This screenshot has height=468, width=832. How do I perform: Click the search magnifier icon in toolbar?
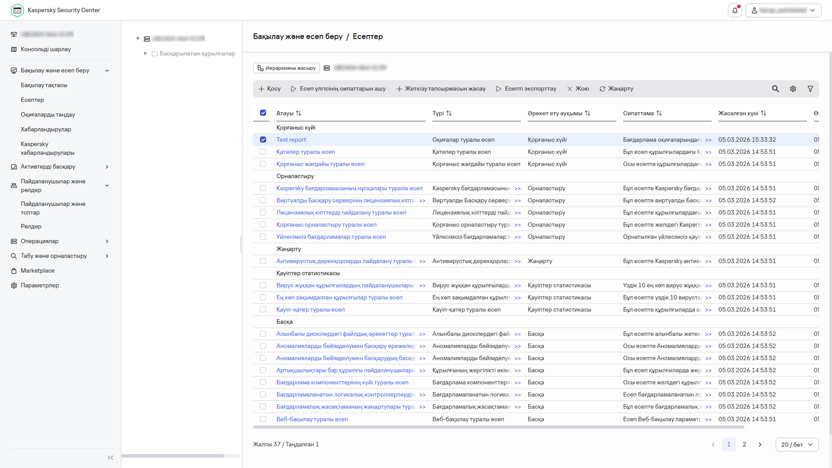(775, 89)
